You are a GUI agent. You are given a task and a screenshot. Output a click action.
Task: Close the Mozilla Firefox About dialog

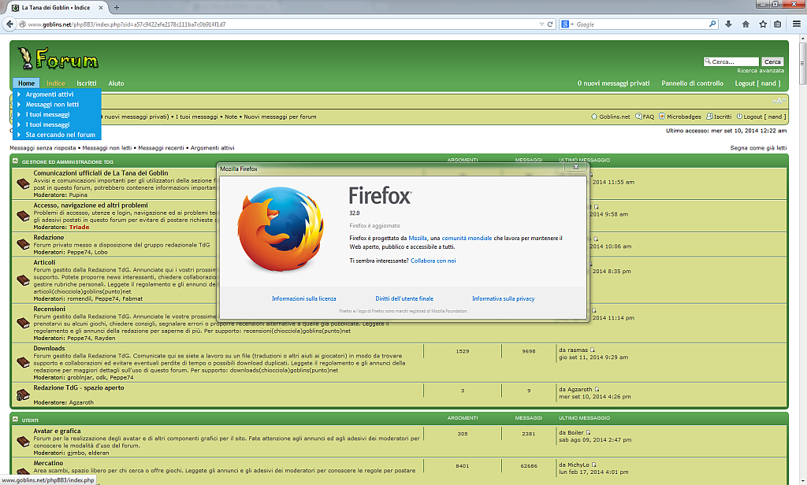(576, 167)
